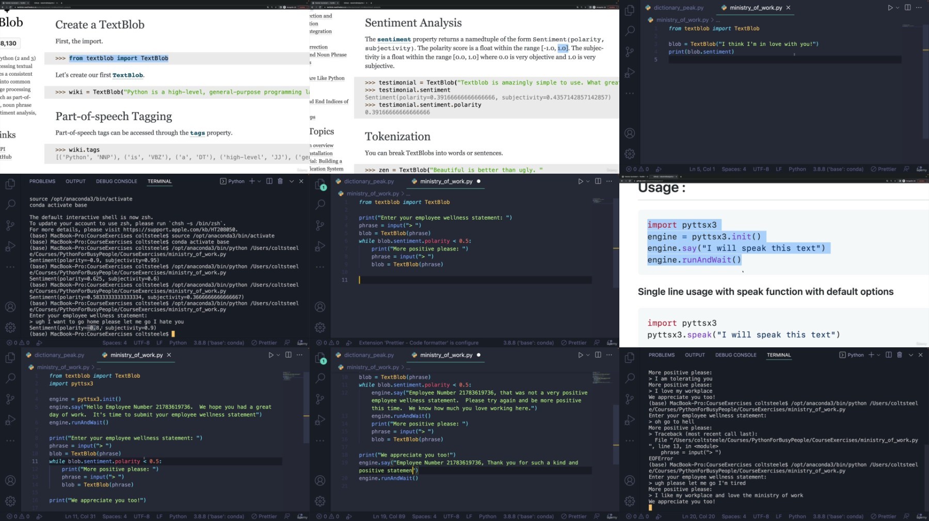Open Source Control in window showing EOFError traceback
Screen dimensions: 929x521
coord(630,399)
